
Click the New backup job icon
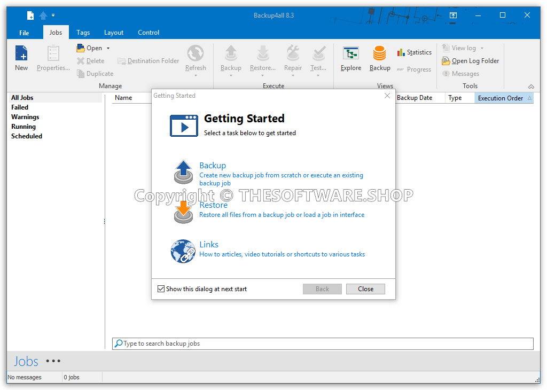coord(21,53)
